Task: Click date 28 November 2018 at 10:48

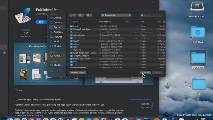Action: (x=111, y=41)
